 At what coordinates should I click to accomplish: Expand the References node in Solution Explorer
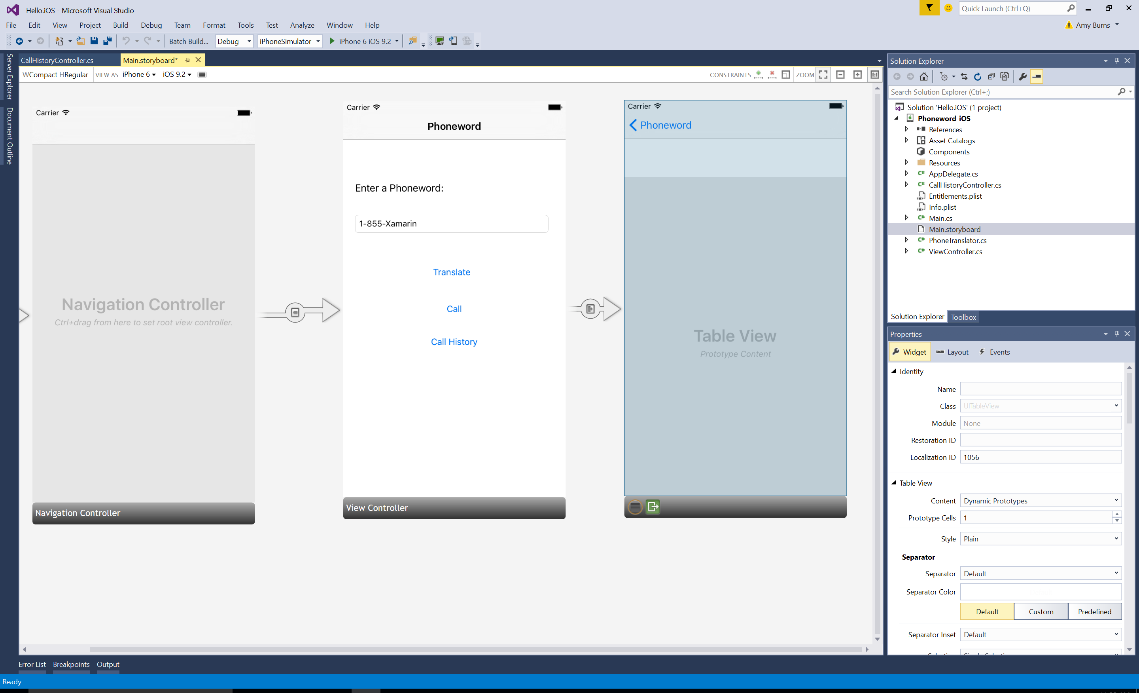906,129
